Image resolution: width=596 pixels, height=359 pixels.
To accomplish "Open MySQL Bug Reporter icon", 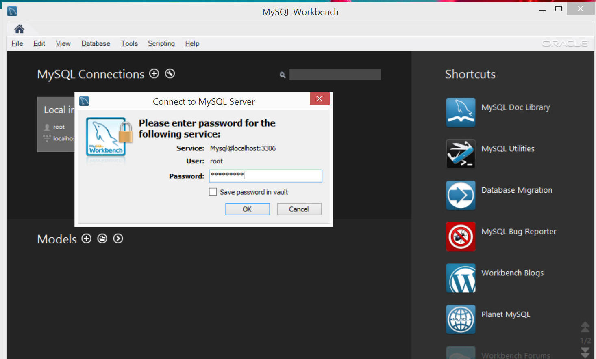I will click(x=461, y=236).
